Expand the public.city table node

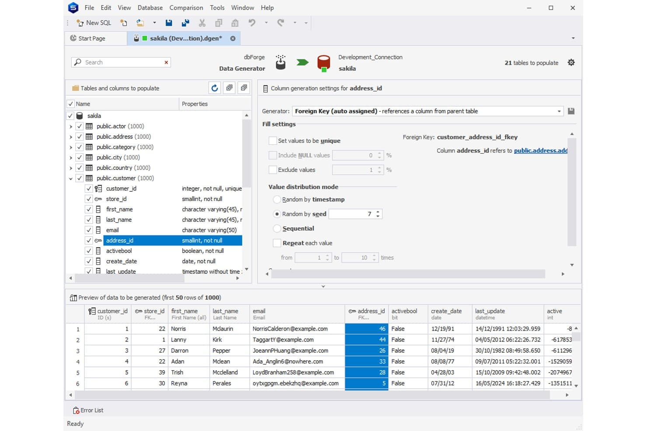coord(71,158)
